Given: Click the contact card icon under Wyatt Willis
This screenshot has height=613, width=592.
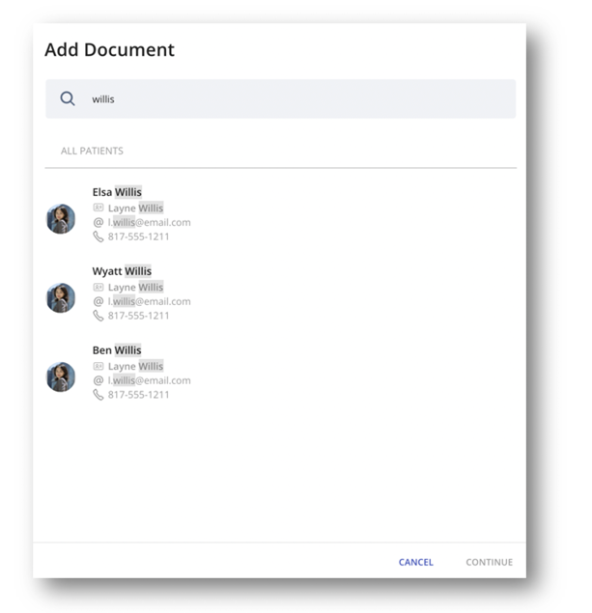Looking at the screenshot, I should point(99,287).
